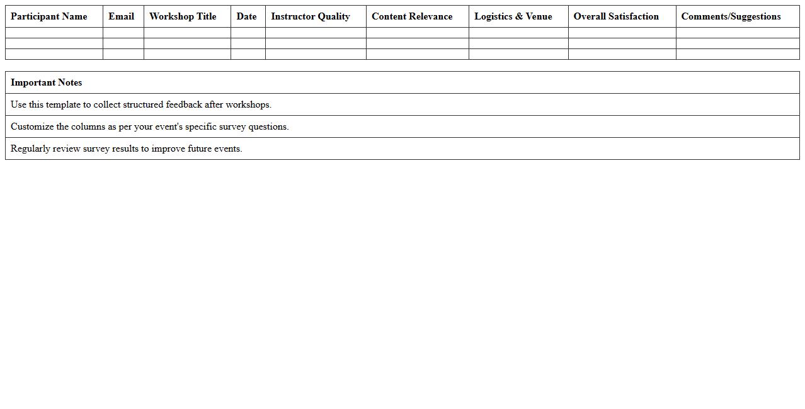Click second-row empty cell under Instructor Quality
This screenshot has width=805, height=409.
point(316,43)
